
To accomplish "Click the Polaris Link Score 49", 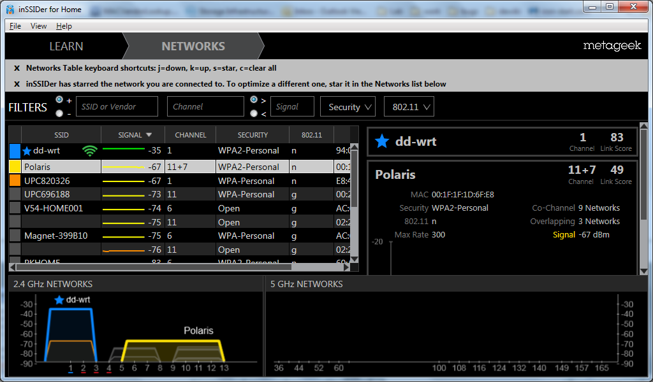I will coord(617,169).
